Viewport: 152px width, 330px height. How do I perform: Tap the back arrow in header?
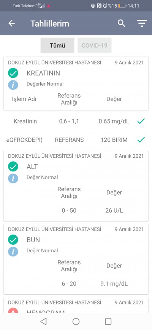(x=12, y=23)
